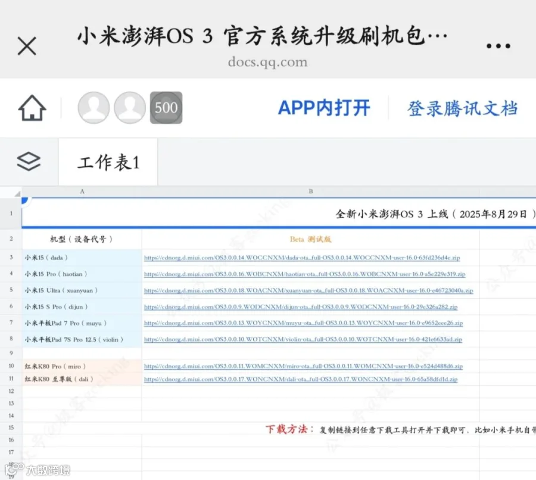Tap 登录腾讯文档 login link
Viewport: 536px width, 480px height.
click(x=463, y=108)
